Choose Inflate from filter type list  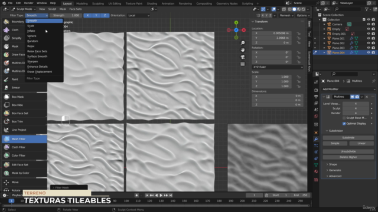pos(44,31)
